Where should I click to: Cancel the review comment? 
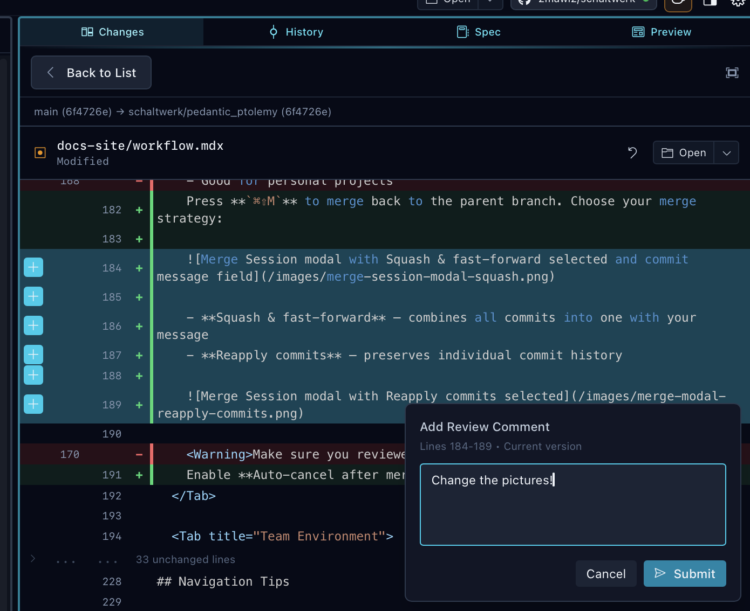click(x=605, y=573)
